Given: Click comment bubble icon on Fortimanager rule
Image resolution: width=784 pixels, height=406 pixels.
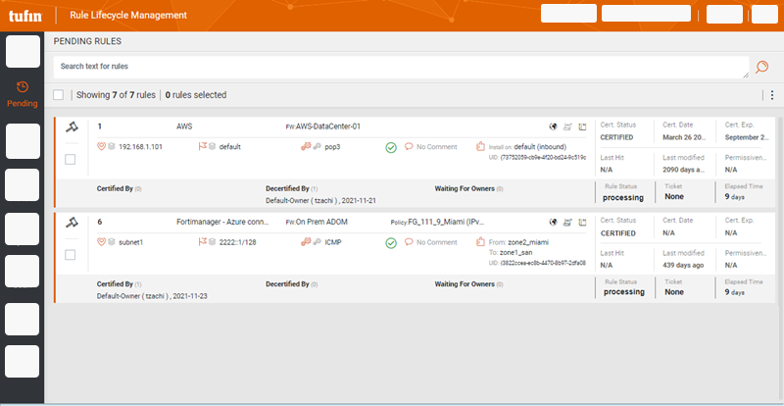Looking at the screenshot, I should 409,242.
